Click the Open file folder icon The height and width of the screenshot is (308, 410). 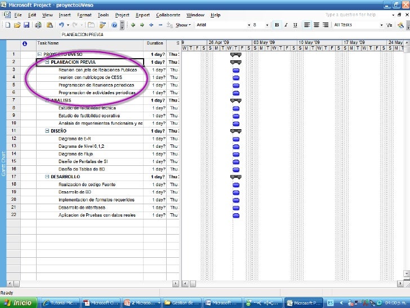point(17,25)
